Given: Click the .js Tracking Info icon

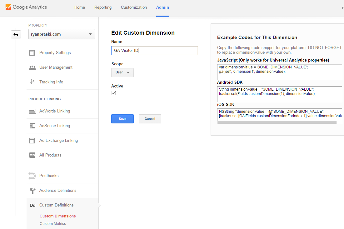Looking at the screenshot, I should (x=32, y=82).
